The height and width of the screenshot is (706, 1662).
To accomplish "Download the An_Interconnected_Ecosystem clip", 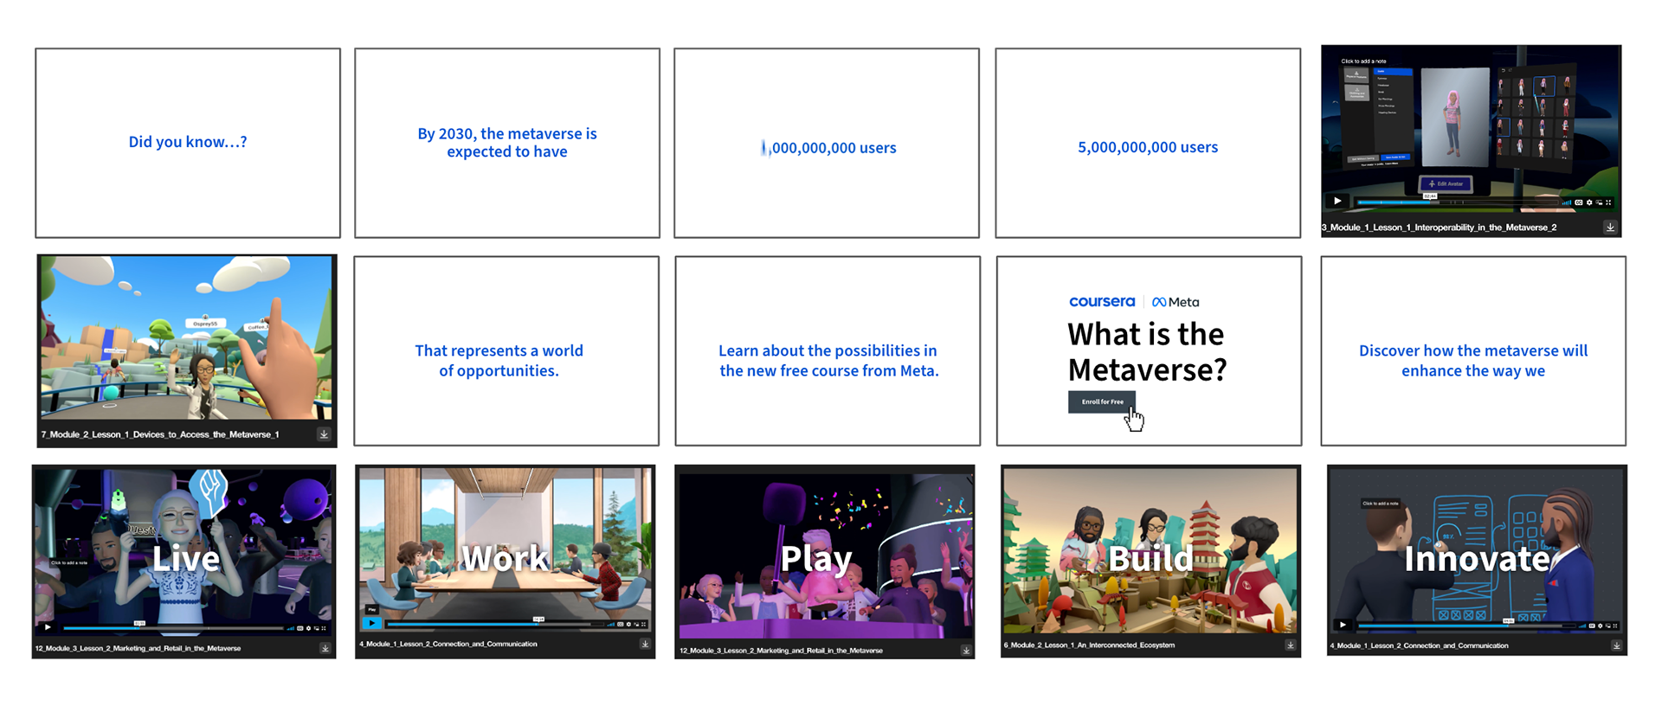I will click(1290, 645).
